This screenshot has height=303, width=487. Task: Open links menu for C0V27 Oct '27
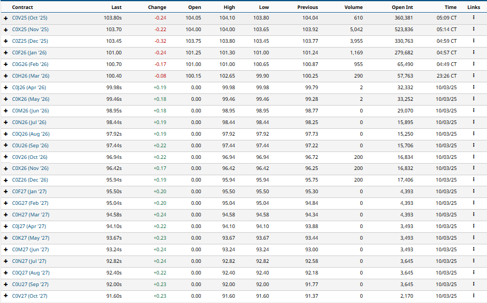[x=474, y=296]
